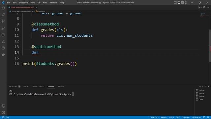Select the Python interpreter version in status bar
The image size is (211, 119).
[196, 117]
